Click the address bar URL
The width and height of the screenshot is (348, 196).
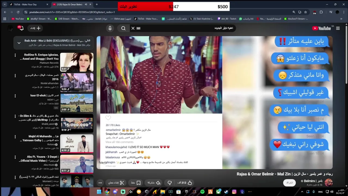72,12
